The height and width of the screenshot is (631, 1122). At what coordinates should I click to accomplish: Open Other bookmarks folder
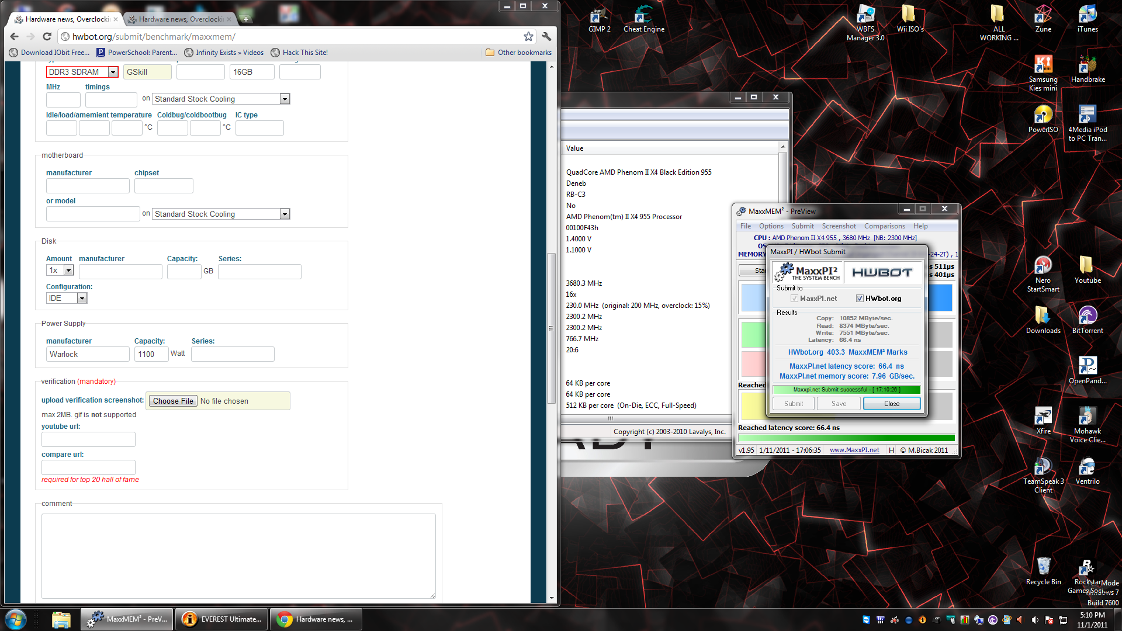coord(518,53)
